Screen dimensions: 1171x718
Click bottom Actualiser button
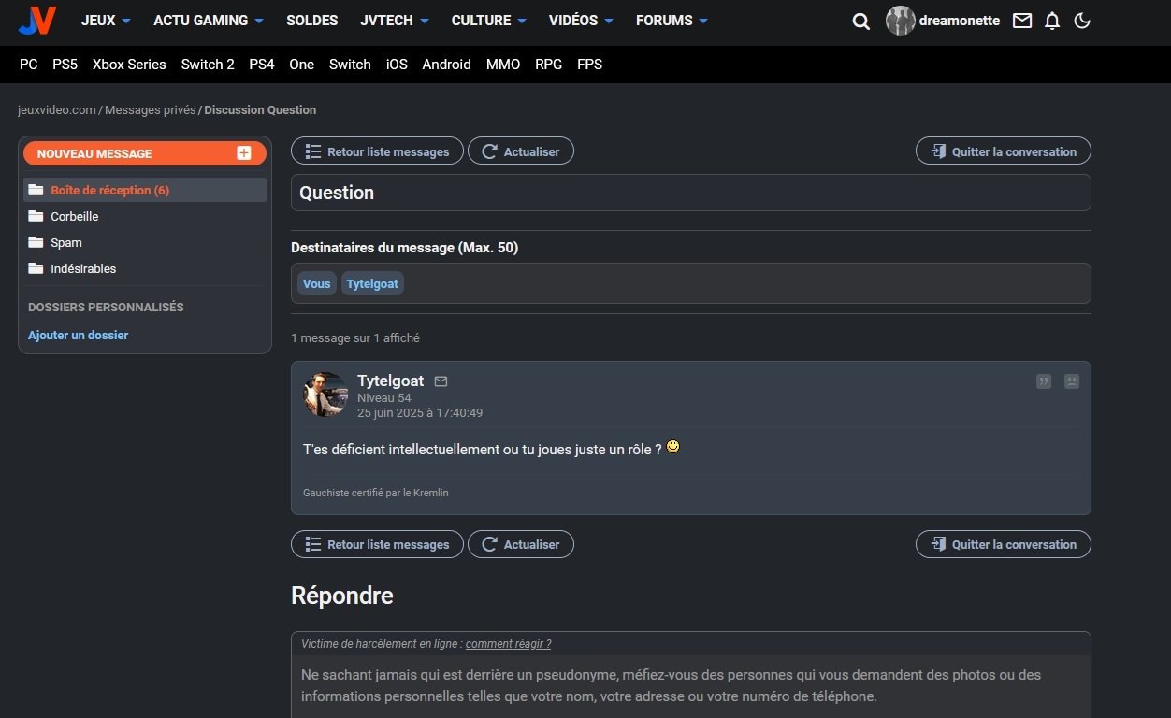pos(521,544)
